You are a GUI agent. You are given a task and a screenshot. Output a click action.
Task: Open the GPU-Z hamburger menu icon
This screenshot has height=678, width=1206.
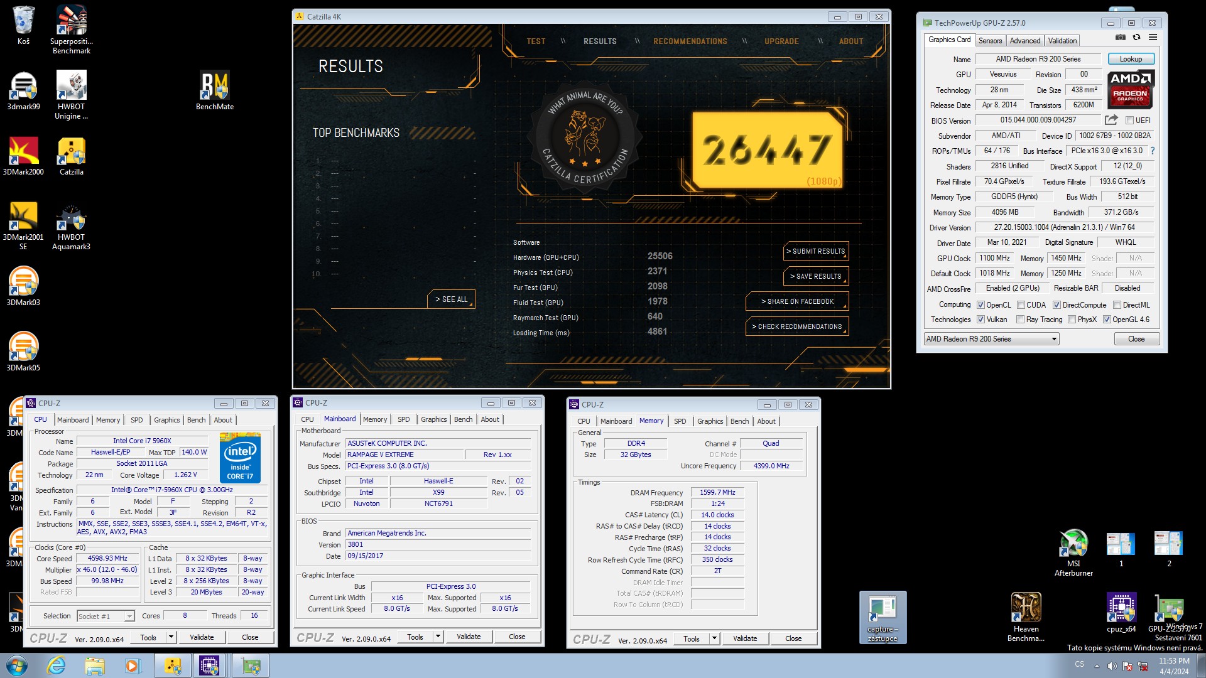pos(1153,38)
